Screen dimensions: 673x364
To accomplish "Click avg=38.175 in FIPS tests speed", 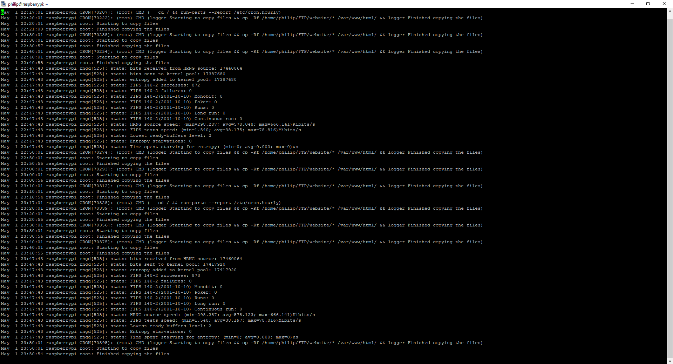I will tap(228, 130).
